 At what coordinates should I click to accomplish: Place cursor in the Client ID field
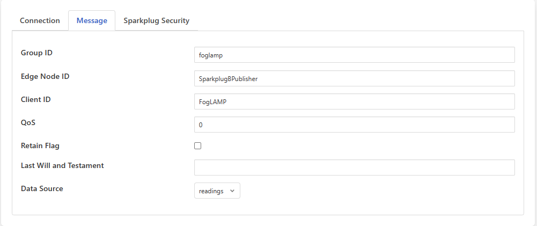click(354, 101)
